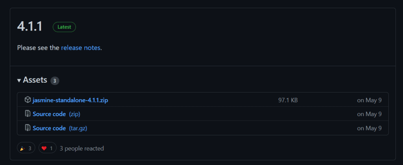Click the "Please see the" description text
Viewport: 403px width, 165px height.
[x=38, y=48]
